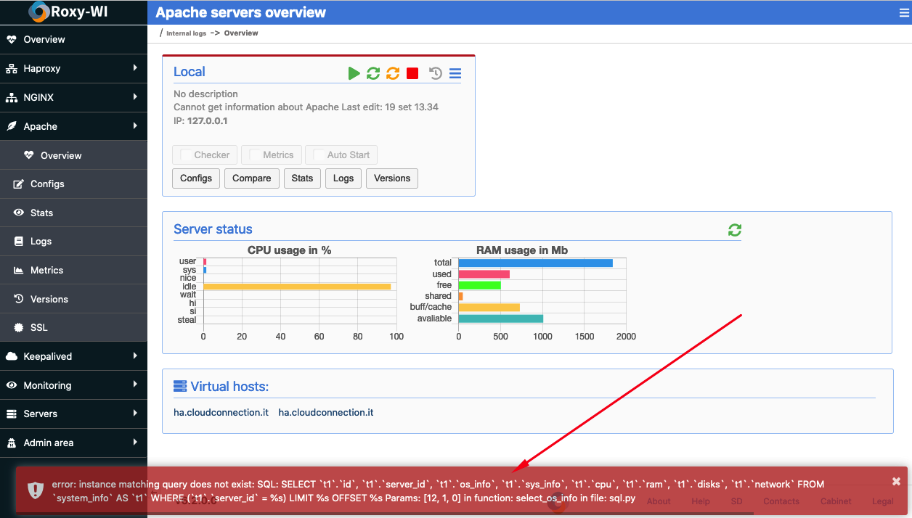Restart Apache using the orange refresh icon
The image size is (912, 518).
(393, 73)
